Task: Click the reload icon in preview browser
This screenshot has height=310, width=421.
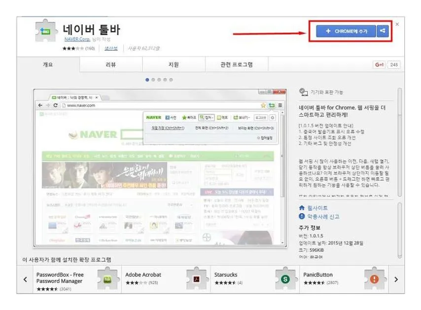Action: pyautogui.click(x=55, y=105)
